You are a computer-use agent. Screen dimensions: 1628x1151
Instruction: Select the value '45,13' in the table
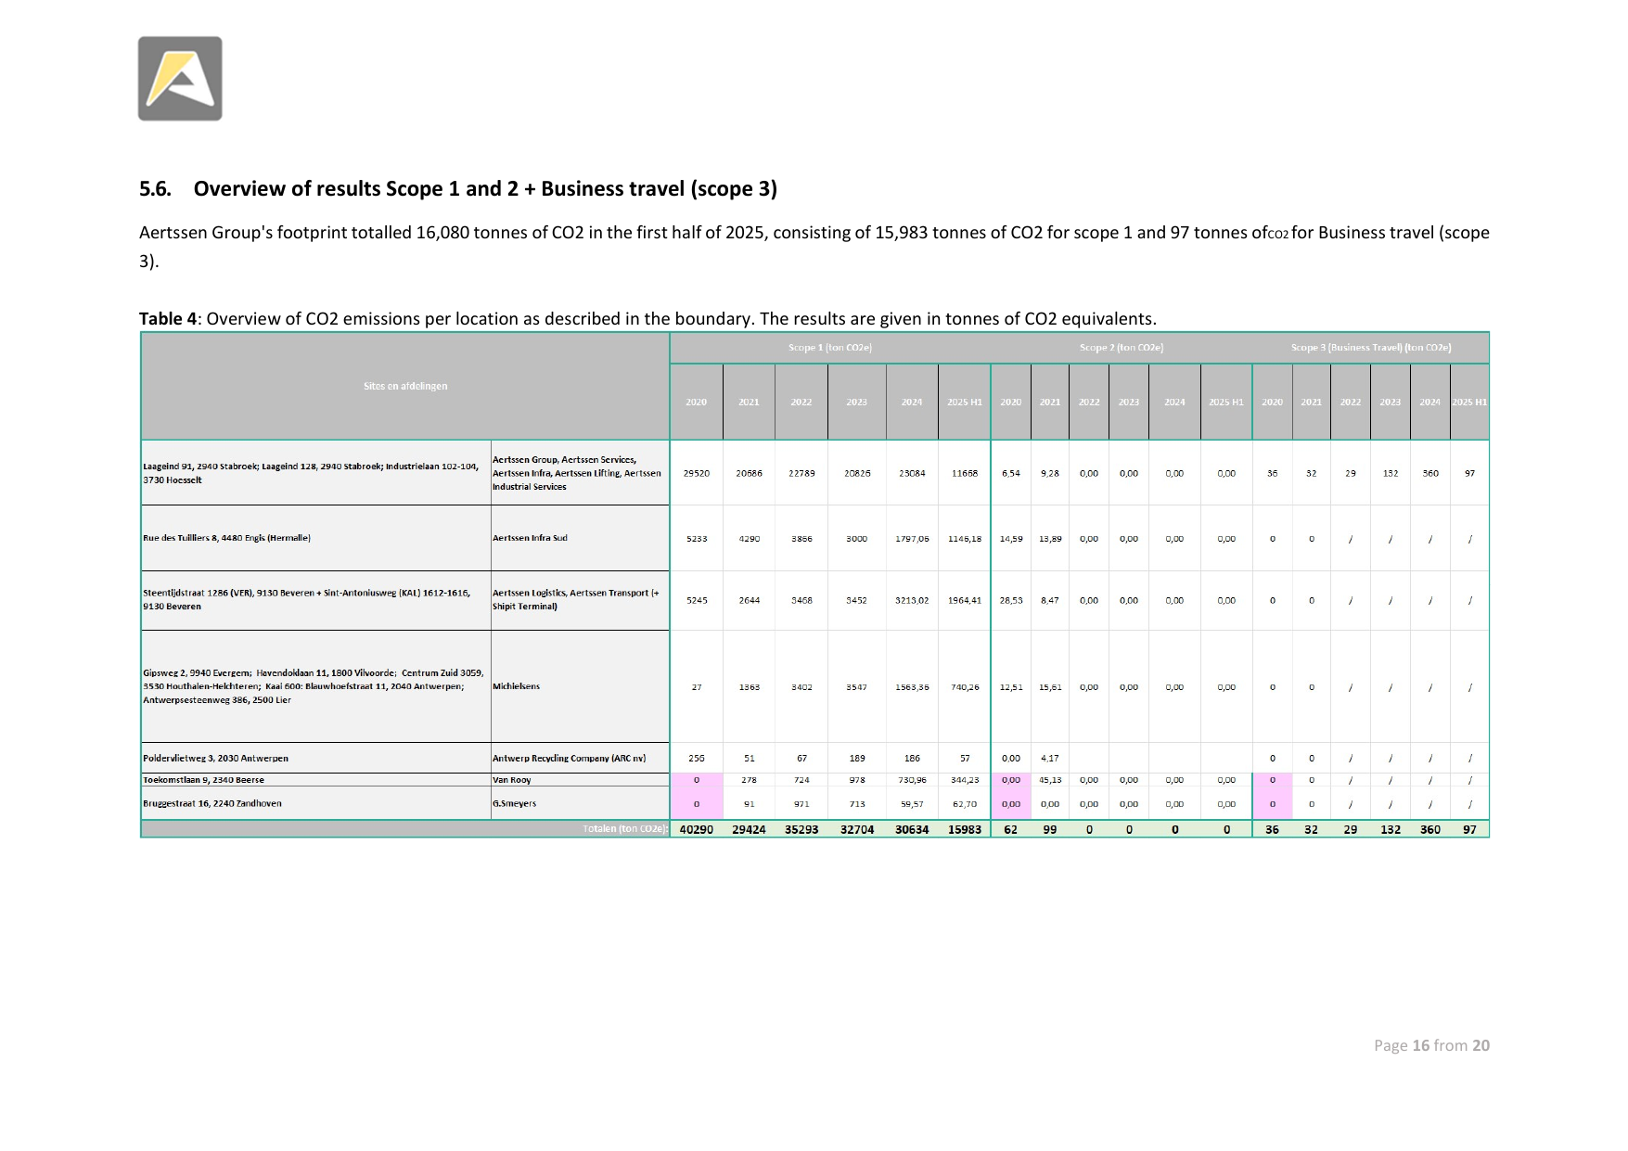click(1050, 780)
